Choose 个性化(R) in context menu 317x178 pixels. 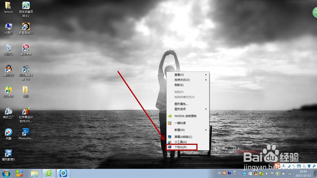tap(188, 147)
